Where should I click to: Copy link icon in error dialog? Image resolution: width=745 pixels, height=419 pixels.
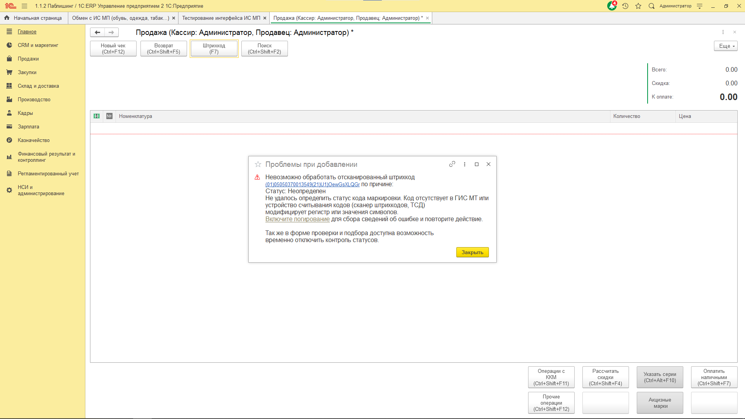tap(452, 164)
